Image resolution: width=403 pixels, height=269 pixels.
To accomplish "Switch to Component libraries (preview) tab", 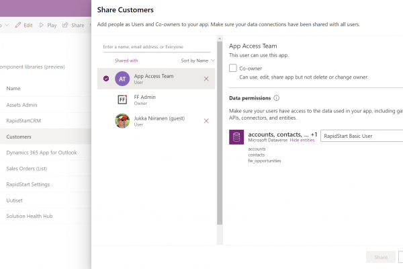I will click(x=32, y=67).
